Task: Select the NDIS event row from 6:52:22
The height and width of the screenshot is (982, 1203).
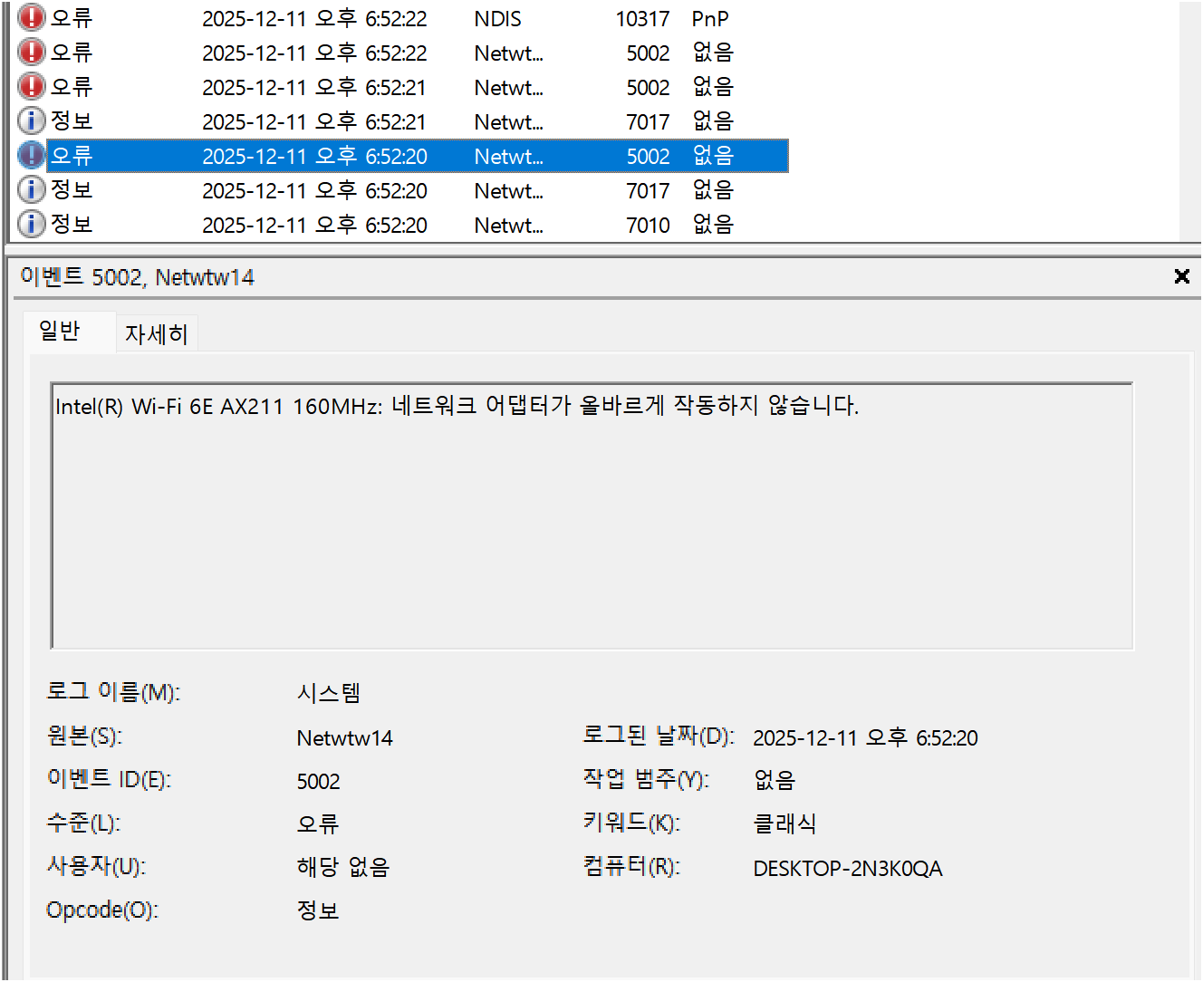Action: tap(362, 17)
